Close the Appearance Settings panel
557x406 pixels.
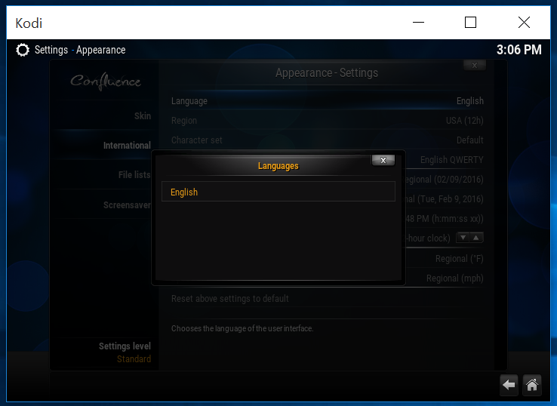point(474,65)
